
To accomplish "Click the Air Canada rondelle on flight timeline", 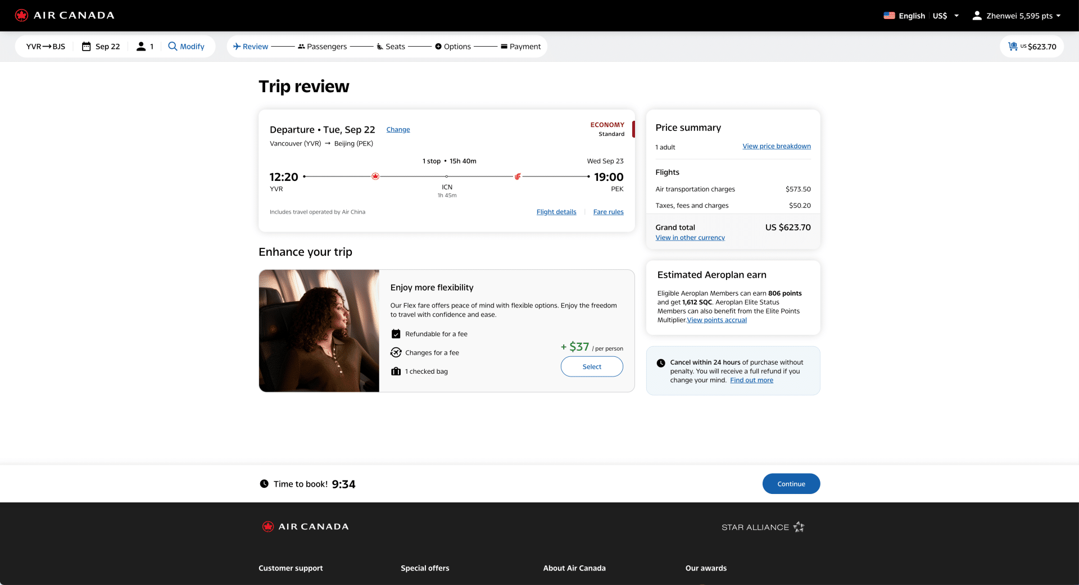I will click(375, 176).
